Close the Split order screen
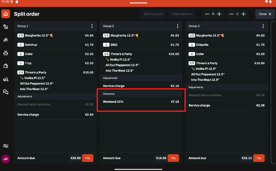Image resolution: width=276 pixels, height=171 pixels. [x=265, y=14]
